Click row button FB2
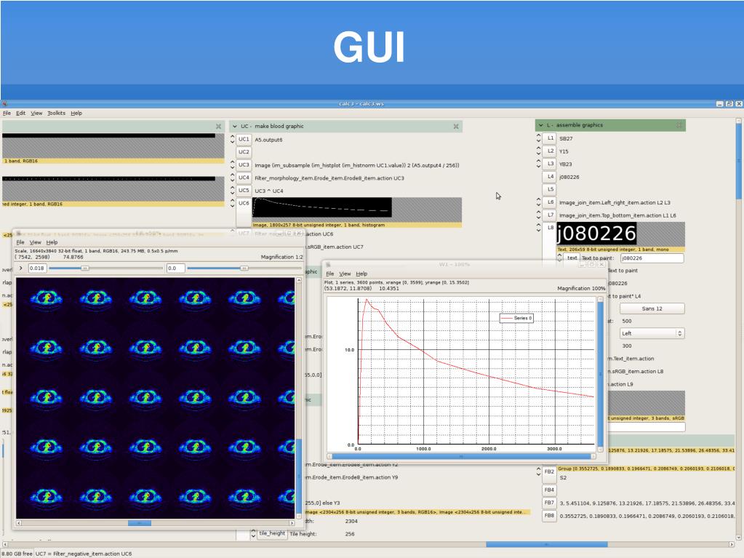 [550, 472]
